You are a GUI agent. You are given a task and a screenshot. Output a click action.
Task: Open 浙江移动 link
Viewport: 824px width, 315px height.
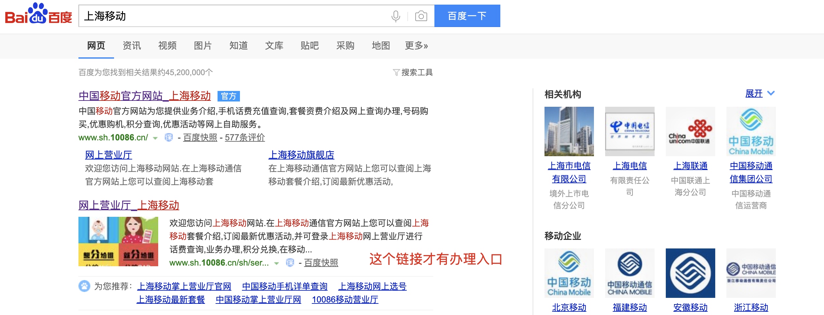[751, 307]
